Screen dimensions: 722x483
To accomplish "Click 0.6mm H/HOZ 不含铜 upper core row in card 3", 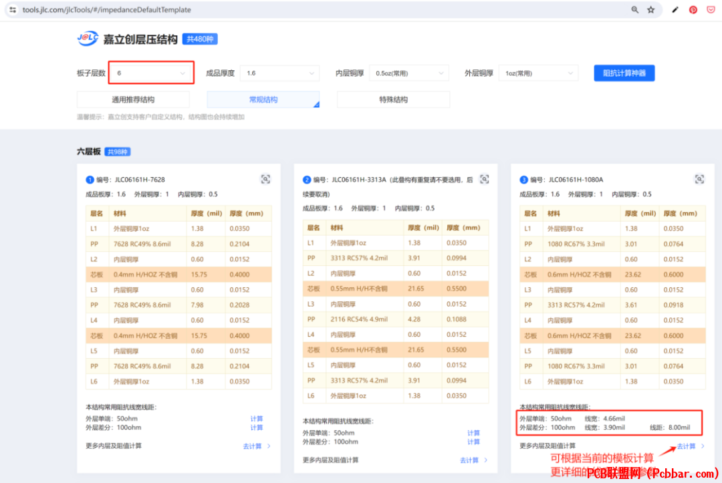I will coord(612,275).
